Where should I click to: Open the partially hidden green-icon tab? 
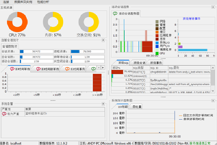94,69
